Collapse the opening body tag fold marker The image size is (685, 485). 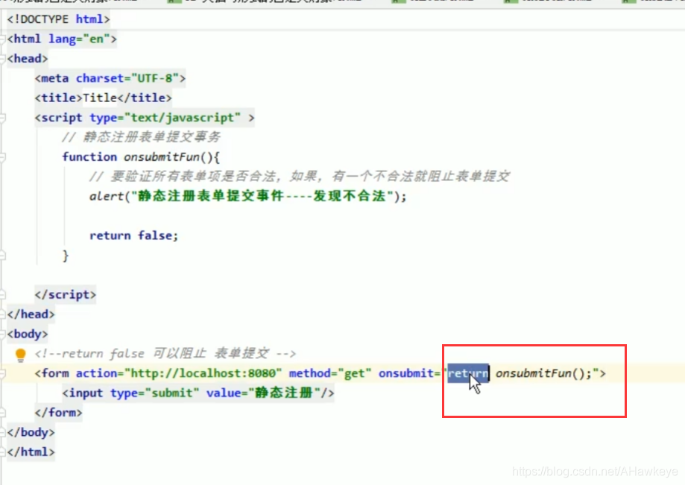click(2, 334)
